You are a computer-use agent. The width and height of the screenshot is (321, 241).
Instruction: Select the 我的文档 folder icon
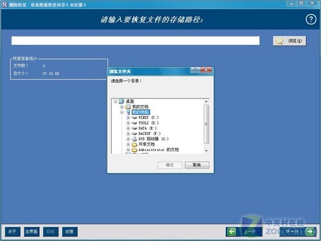pos(128,107)
